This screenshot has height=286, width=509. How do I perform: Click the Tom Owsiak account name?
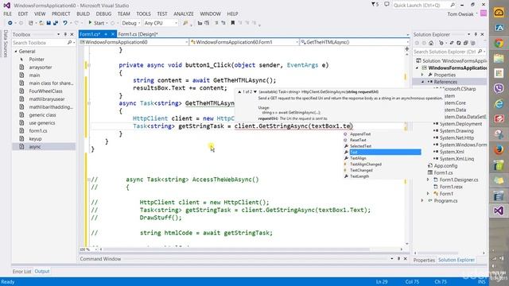(460, 14)
